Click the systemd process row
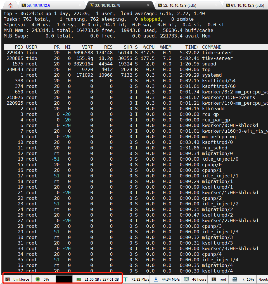 click(x=136, y=75)
